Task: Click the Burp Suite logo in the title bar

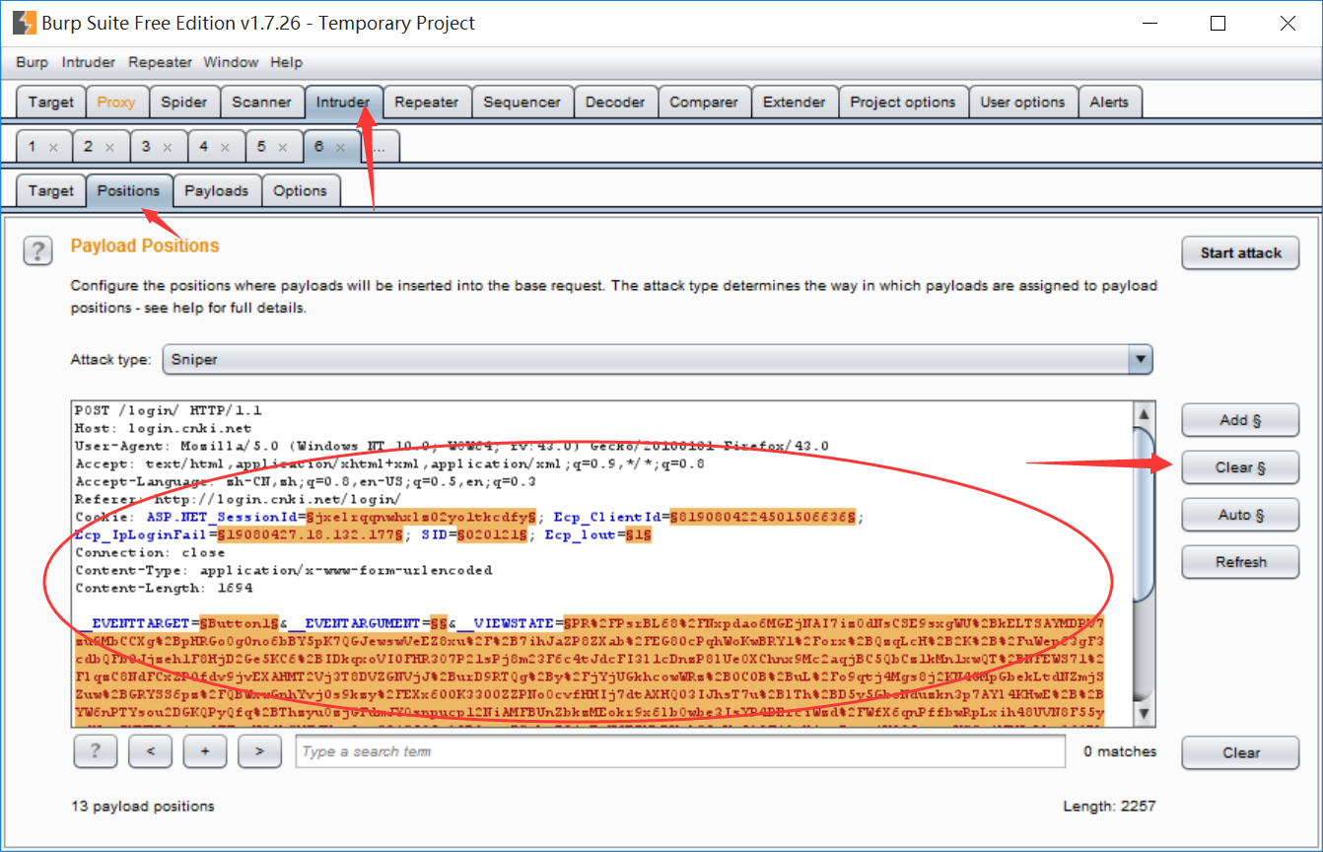Action: [24, 23]
